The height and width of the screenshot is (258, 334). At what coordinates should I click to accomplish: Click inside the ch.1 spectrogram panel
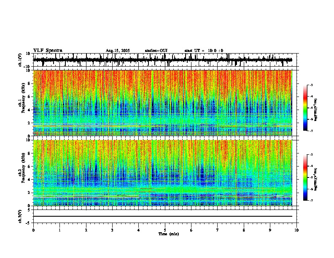coord(163,103)
